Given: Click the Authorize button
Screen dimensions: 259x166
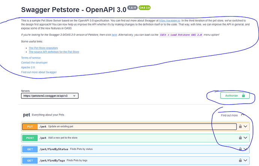Looking at the screenshot, I should pos(235,95).
